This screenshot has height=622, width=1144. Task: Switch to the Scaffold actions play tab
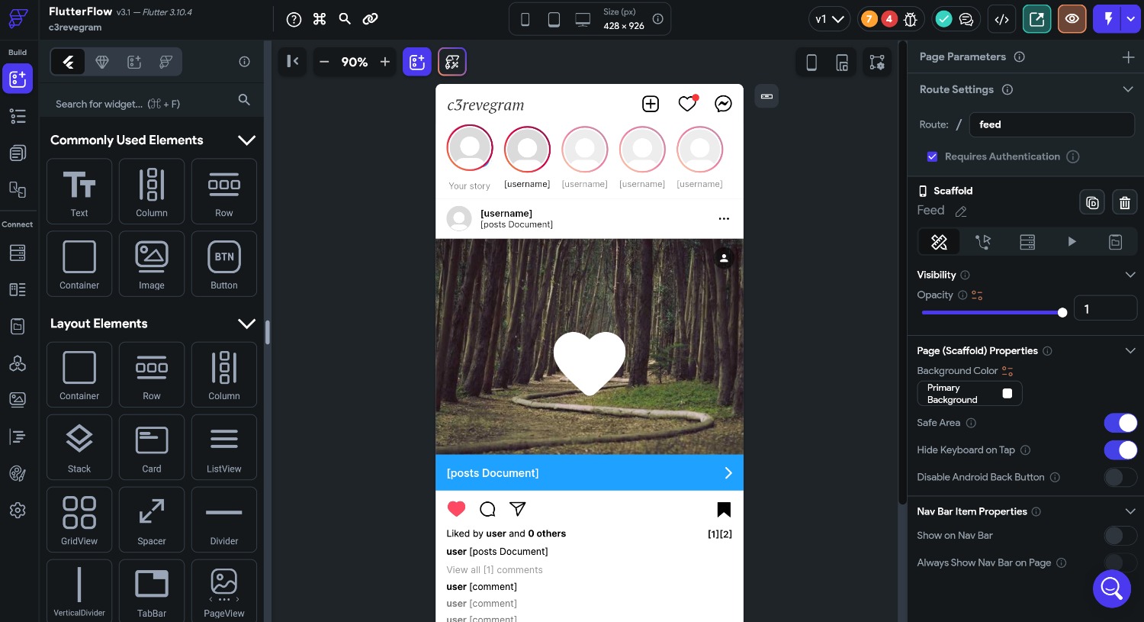[1072, 242]
